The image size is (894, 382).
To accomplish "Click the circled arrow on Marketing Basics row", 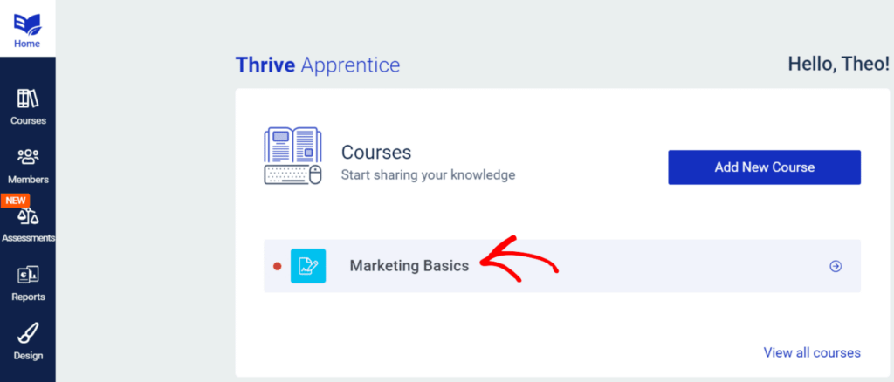I will (x=836, y=266).
